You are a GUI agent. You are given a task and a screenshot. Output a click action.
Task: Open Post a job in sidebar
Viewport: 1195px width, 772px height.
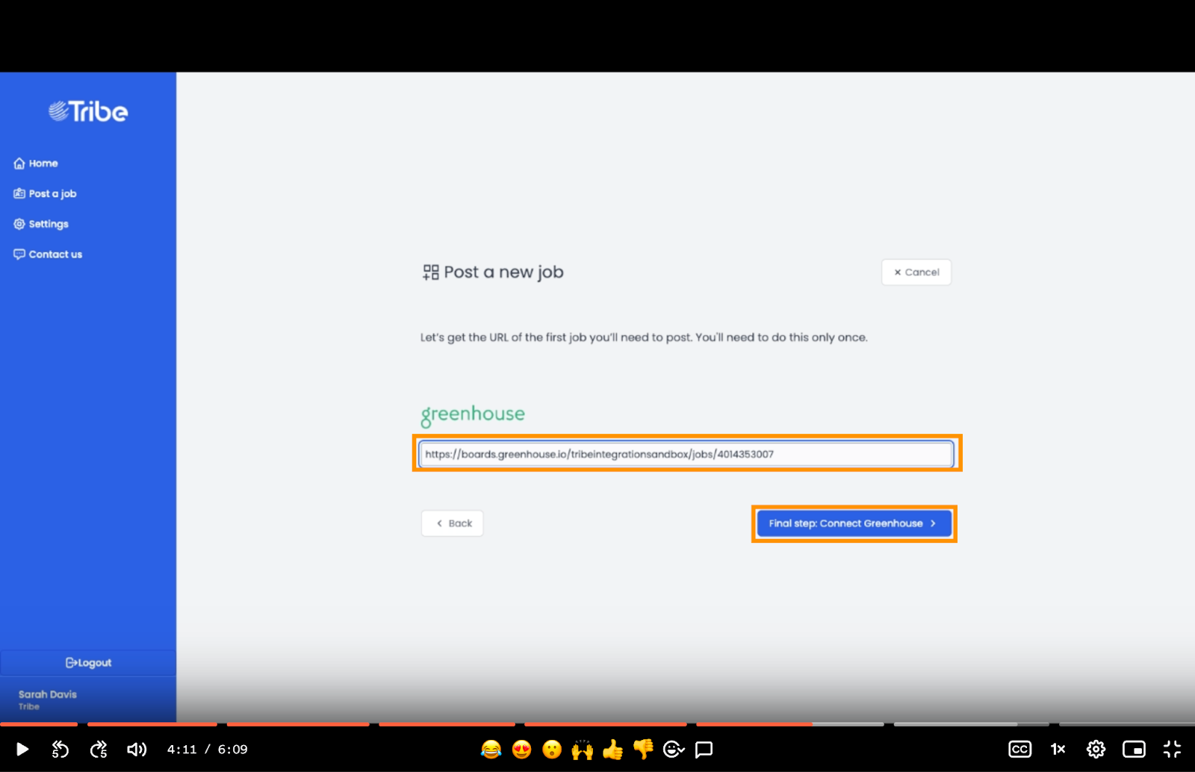point(45,193)
